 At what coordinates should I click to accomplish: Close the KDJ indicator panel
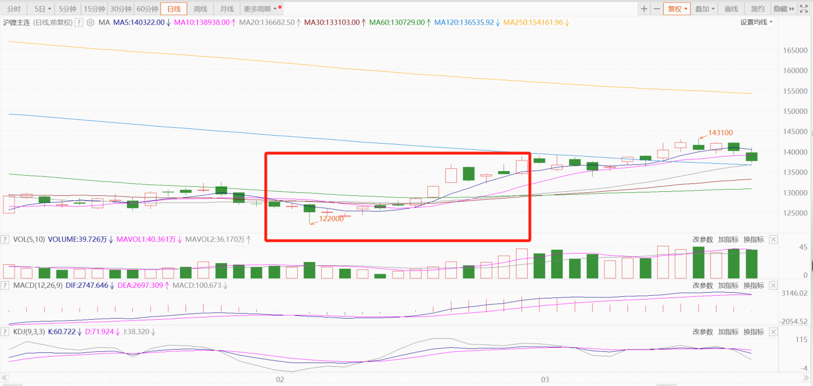tap(773, 332)
